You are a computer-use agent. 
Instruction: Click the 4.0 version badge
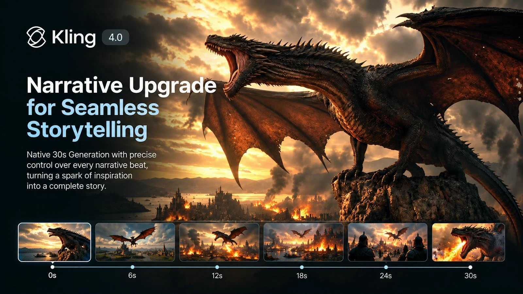pos(115,37)
